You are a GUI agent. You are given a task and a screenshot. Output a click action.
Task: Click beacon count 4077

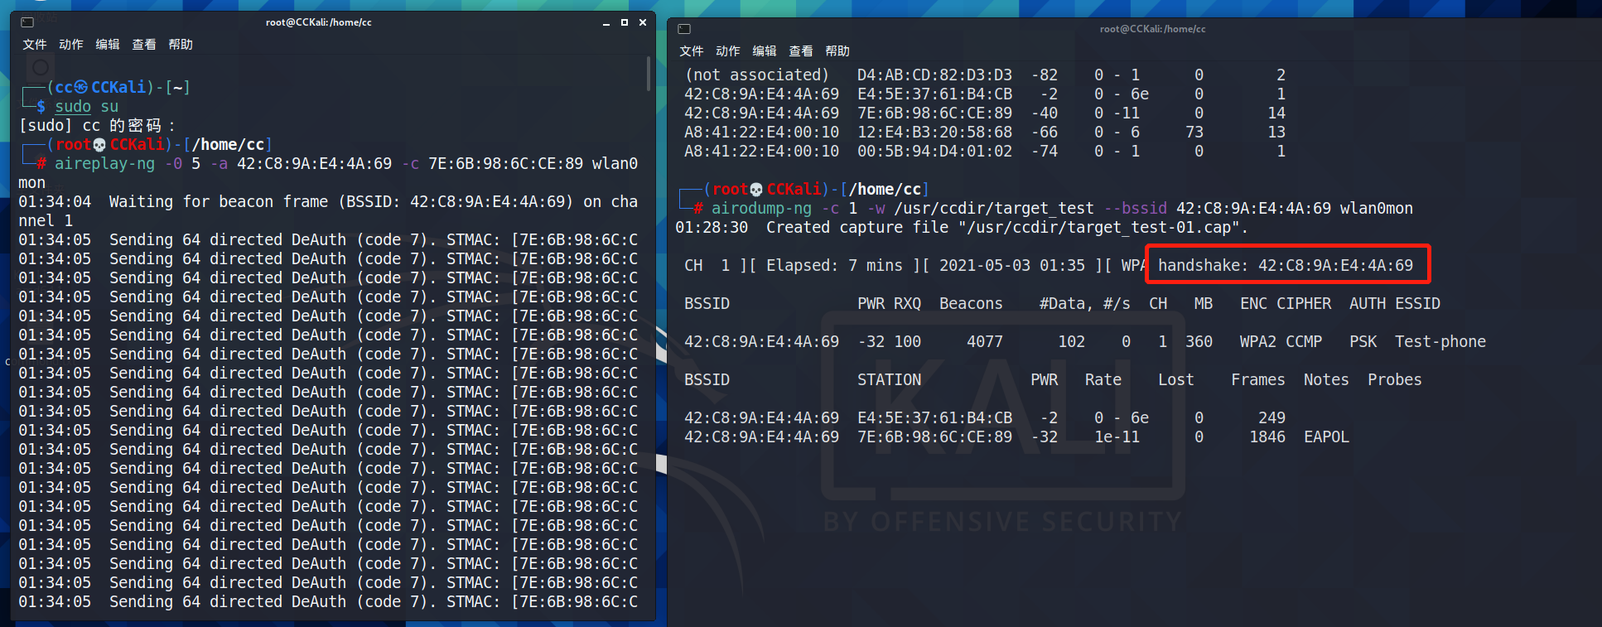[x=985, y=341]
